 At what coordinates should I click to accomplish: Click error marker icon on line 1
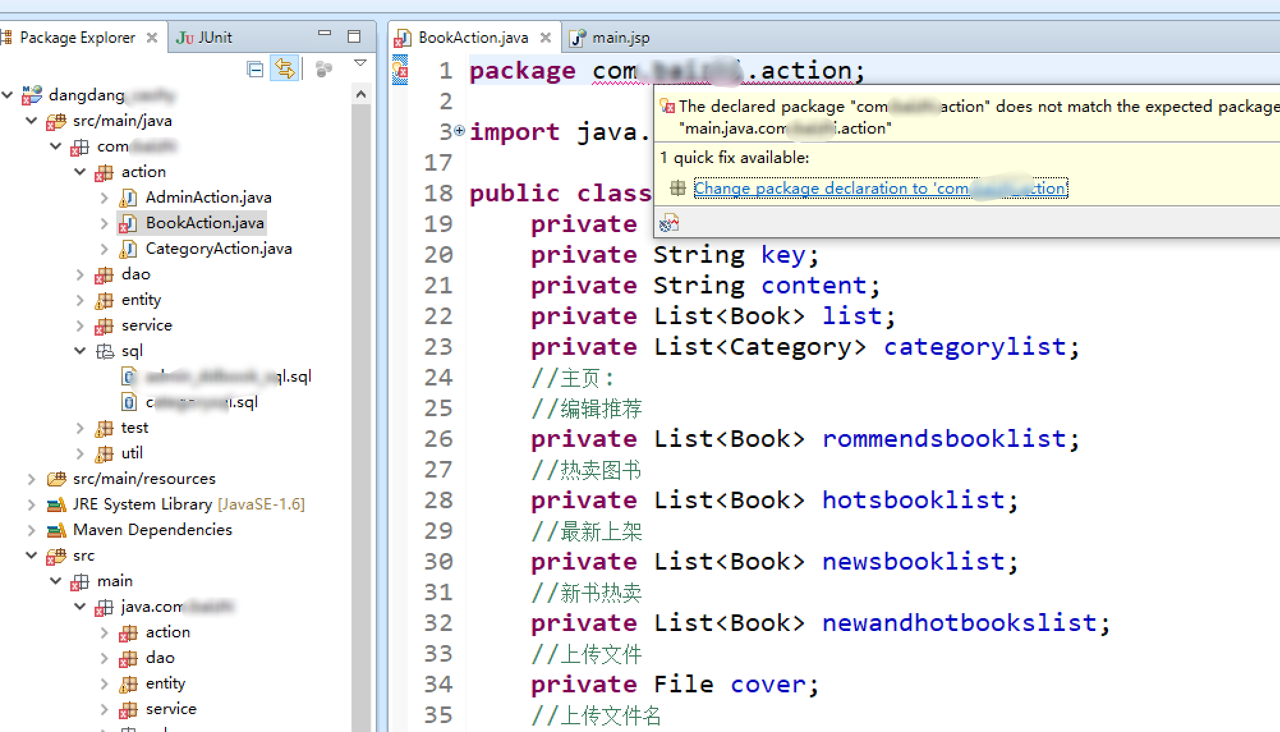click(400, 69)
